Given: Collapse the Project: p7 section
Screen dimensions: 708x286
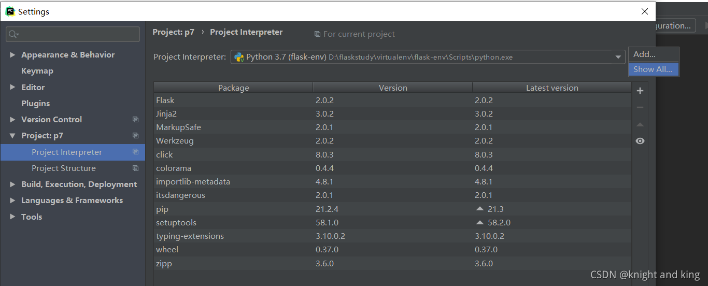Looking at the screenshot, I should pos(12,136).
